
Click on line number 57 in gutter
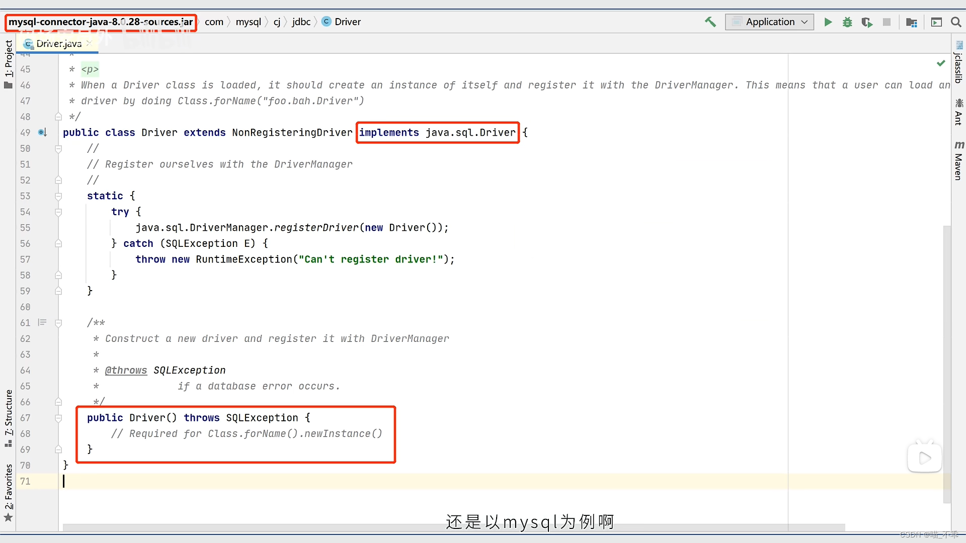pos(25,259)
